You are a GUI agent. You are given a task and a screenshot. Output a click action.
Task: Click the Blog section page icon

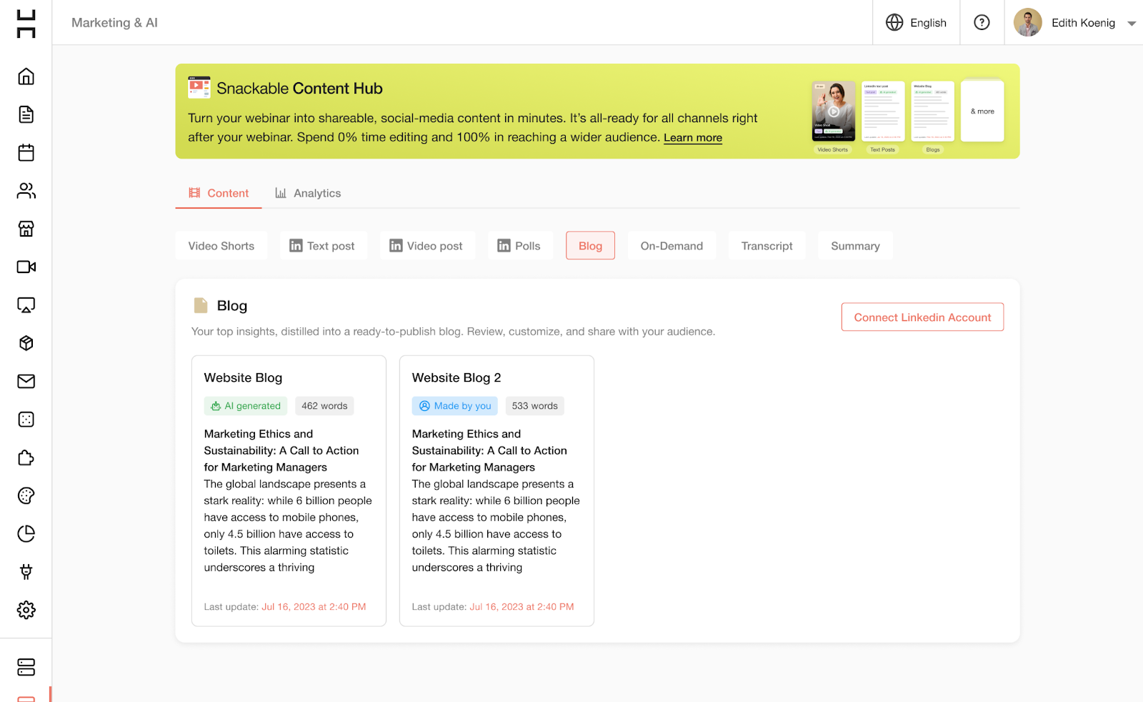click(x=201, y=306)
